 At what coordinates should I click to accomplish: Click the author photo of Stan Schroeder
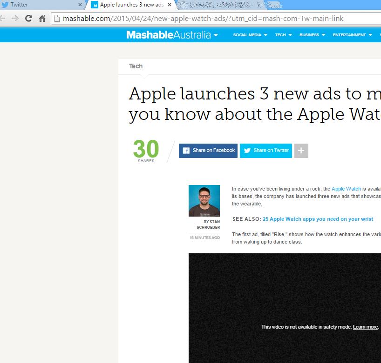204,200
